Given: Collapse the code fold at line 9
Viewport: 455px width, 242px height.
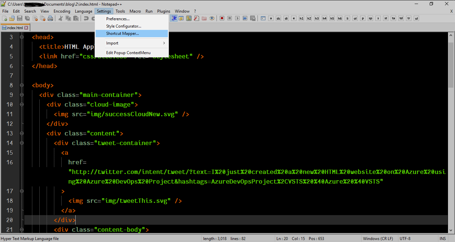Looking at the screenshot, I should point(22,95).
